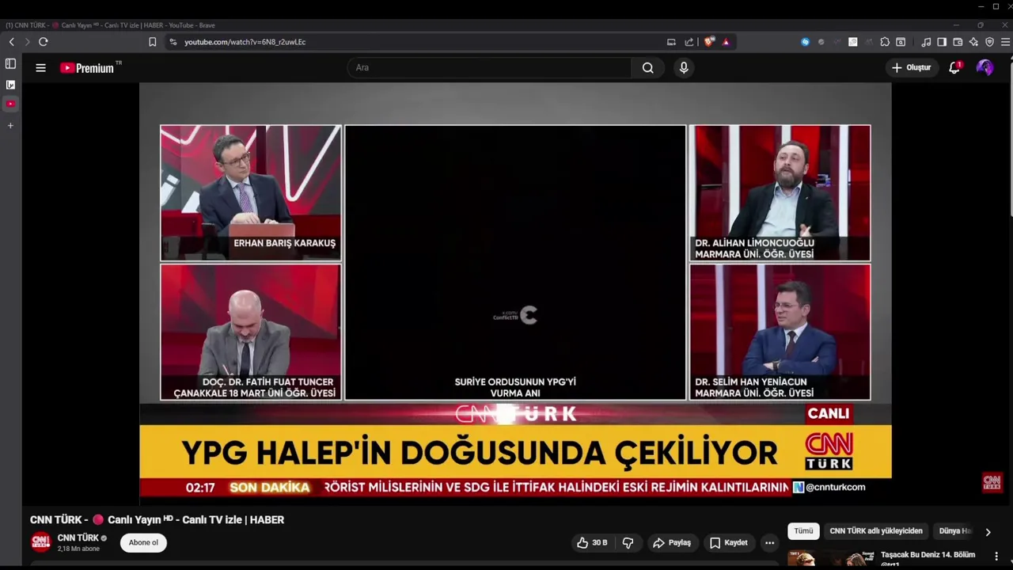This screenshot has height=570, width=1013.
Task: Go back with the browser back arrow
Action: coord(11,42)
